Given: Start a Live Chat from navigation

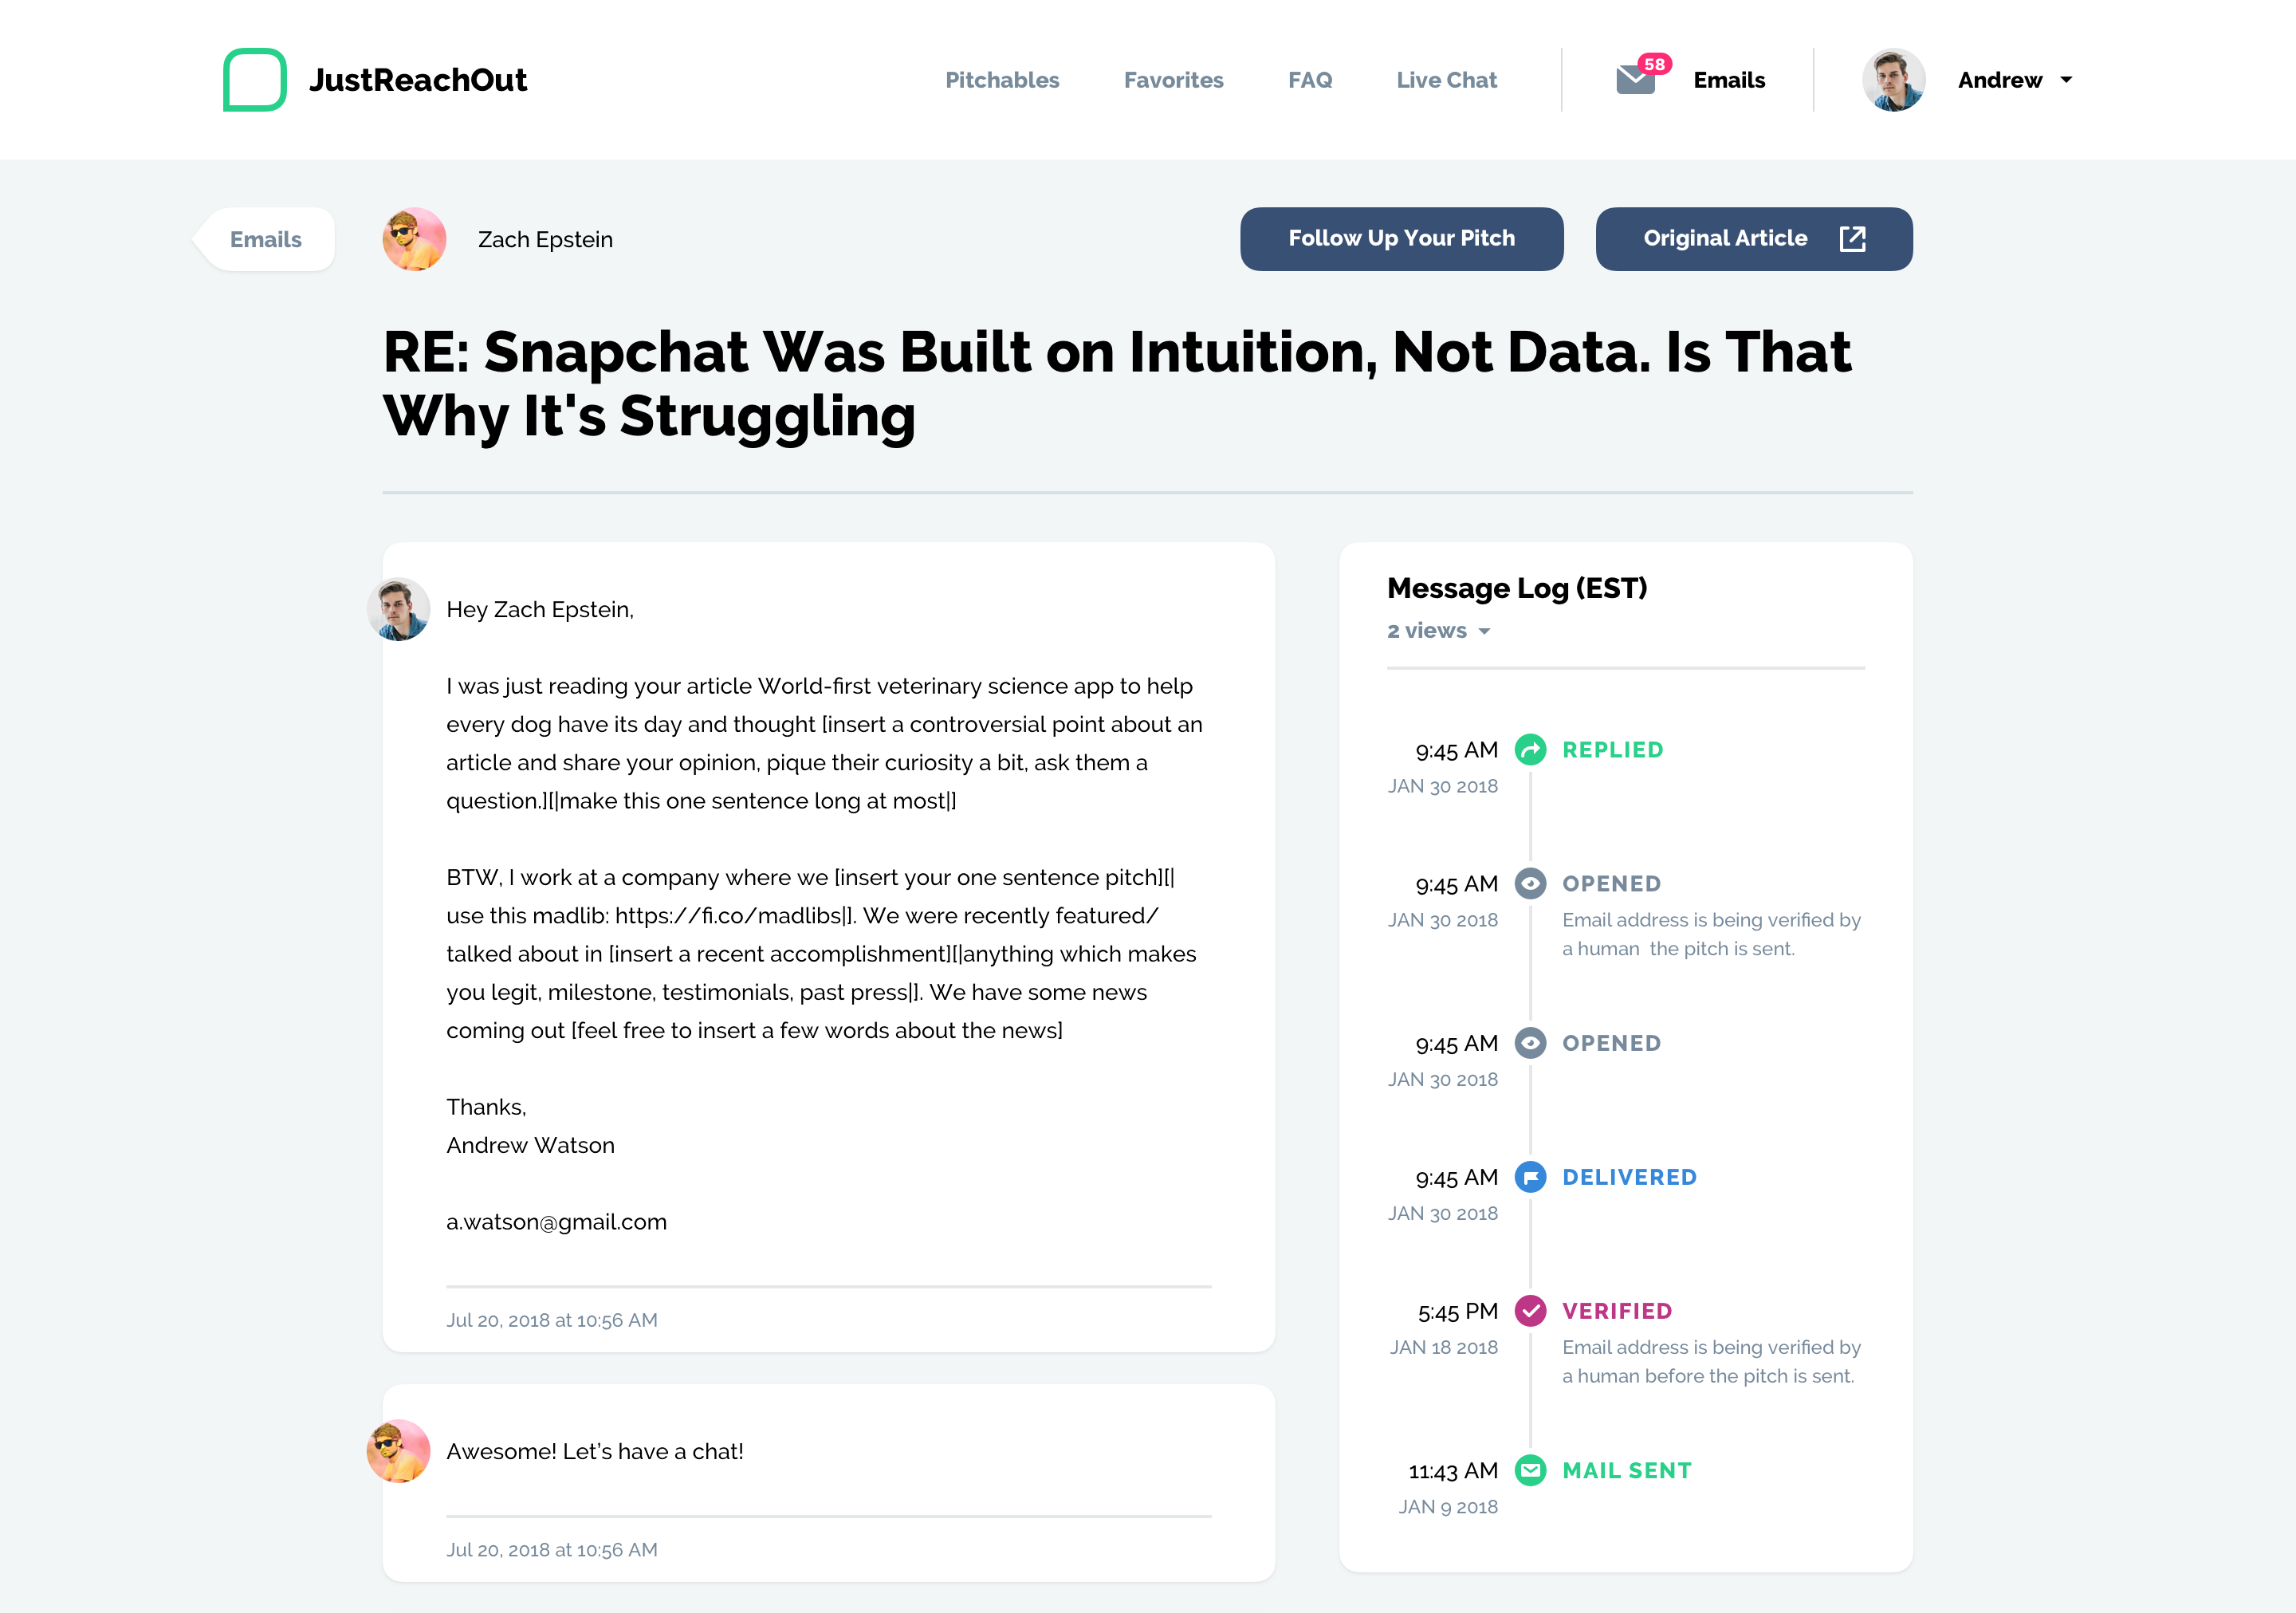Looking at the screenshot, I should tap(1446, 80).
